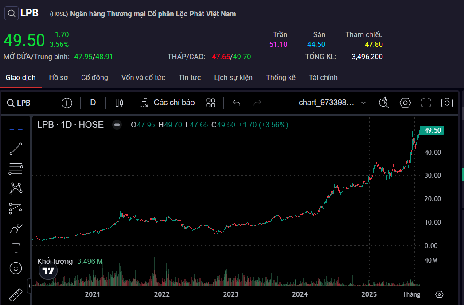Image resolution: width=464 pixels, height=305 pixels.
Task: Collapse the LPB legend with minus toggle
Action: tap(117, 125)
